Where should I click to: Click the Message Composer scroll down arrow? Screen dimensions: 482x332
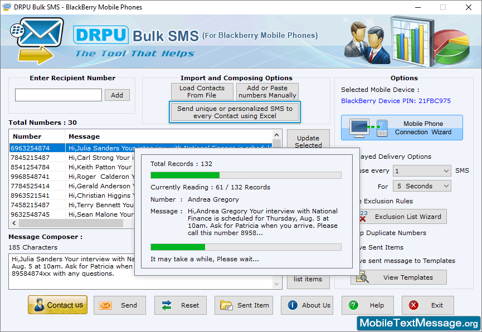(x=276, y=284)
